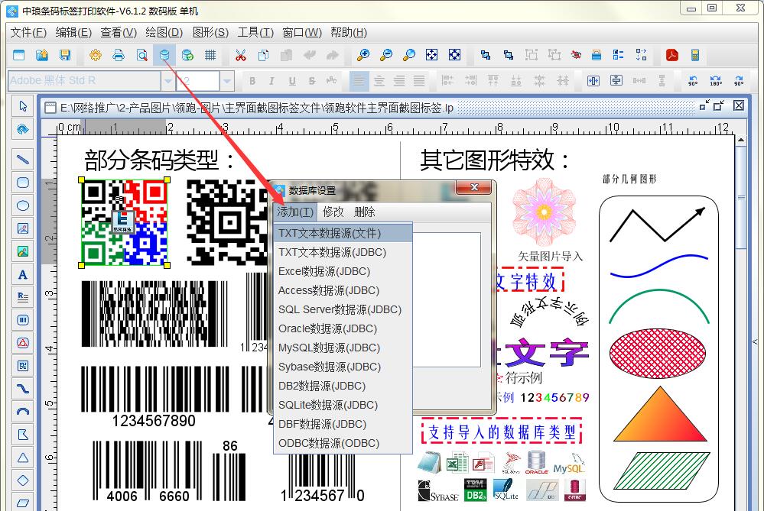Open document settings gear icon

[96, 55]
